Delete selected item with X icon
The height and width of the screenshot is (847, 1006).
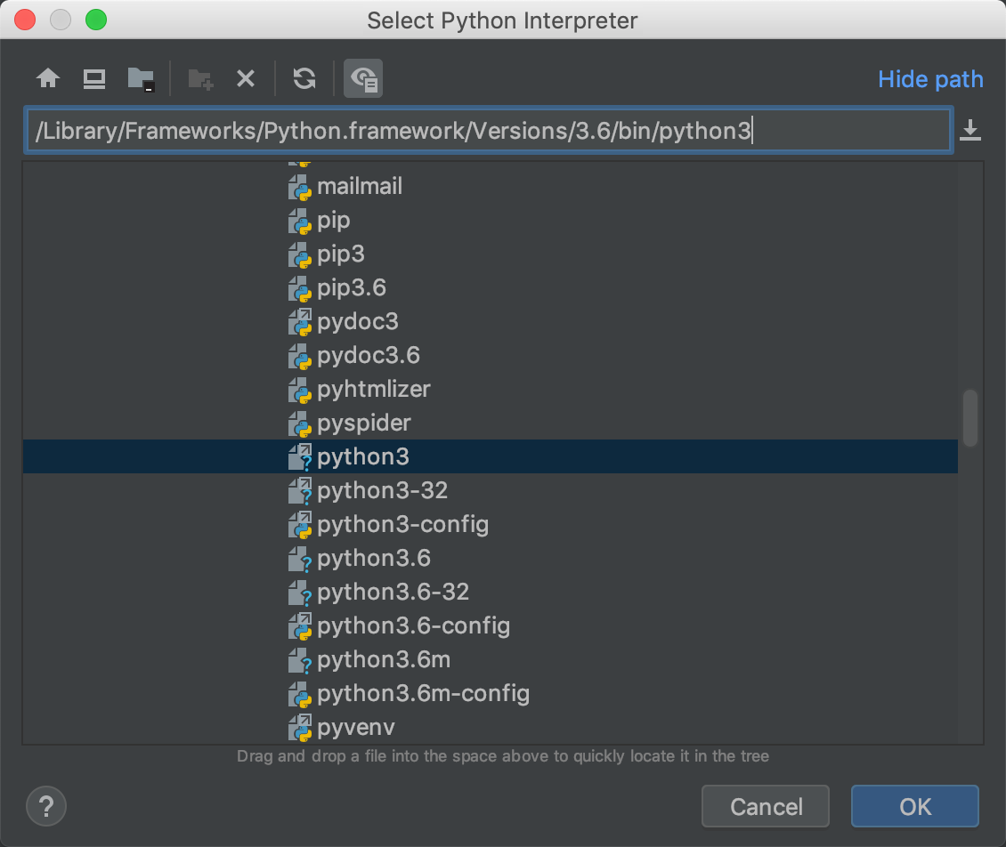[x=246, y=79]
